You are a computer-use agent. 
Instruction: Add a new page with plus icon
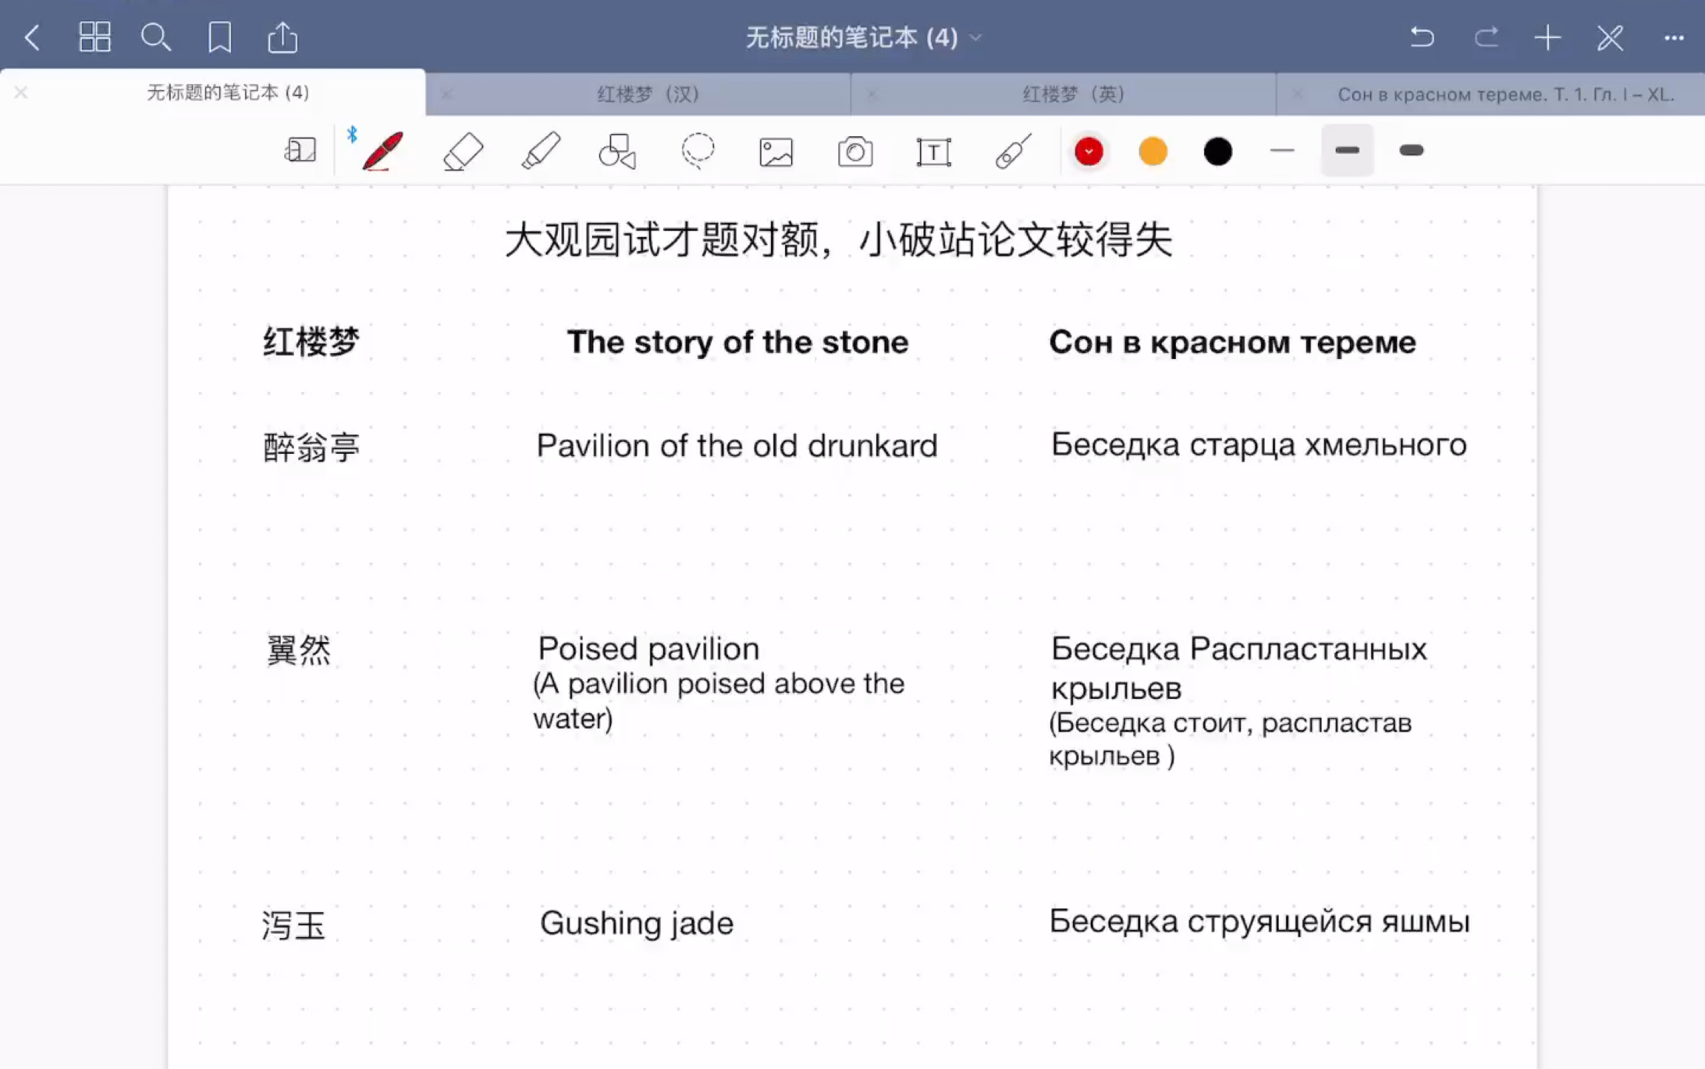(1548, 37)
